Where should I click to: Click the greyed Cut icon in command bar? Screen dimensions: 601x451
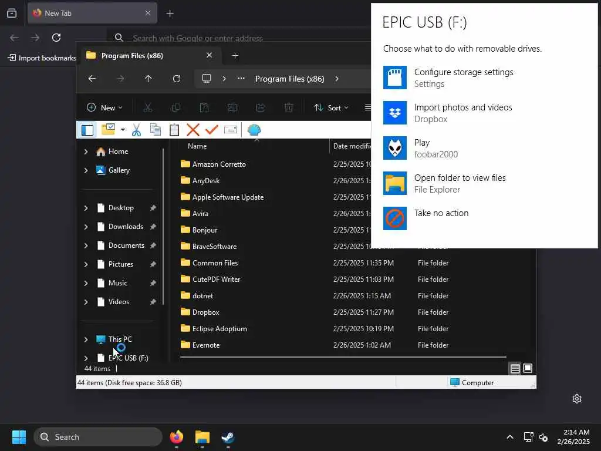[x=147, y=108]
